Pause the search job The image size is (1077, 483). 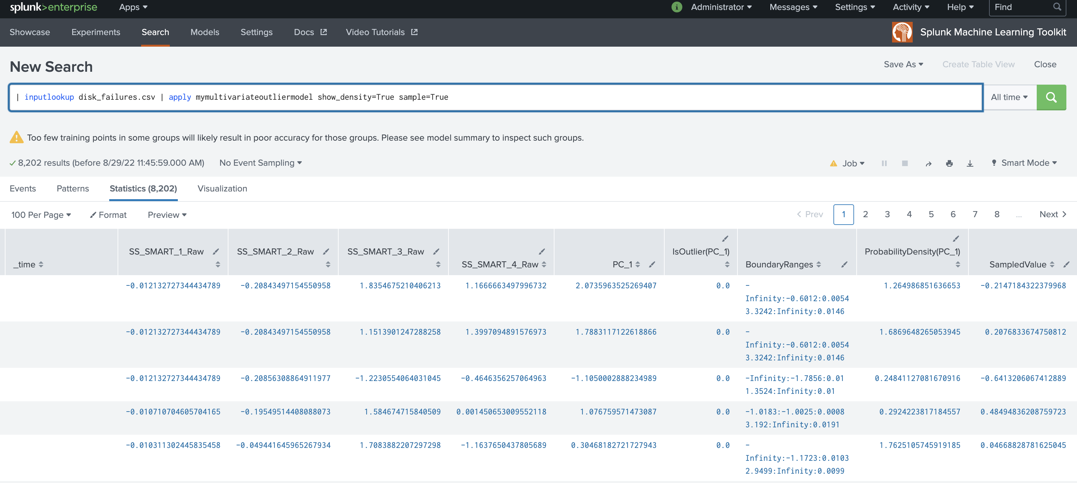[884, 163]
